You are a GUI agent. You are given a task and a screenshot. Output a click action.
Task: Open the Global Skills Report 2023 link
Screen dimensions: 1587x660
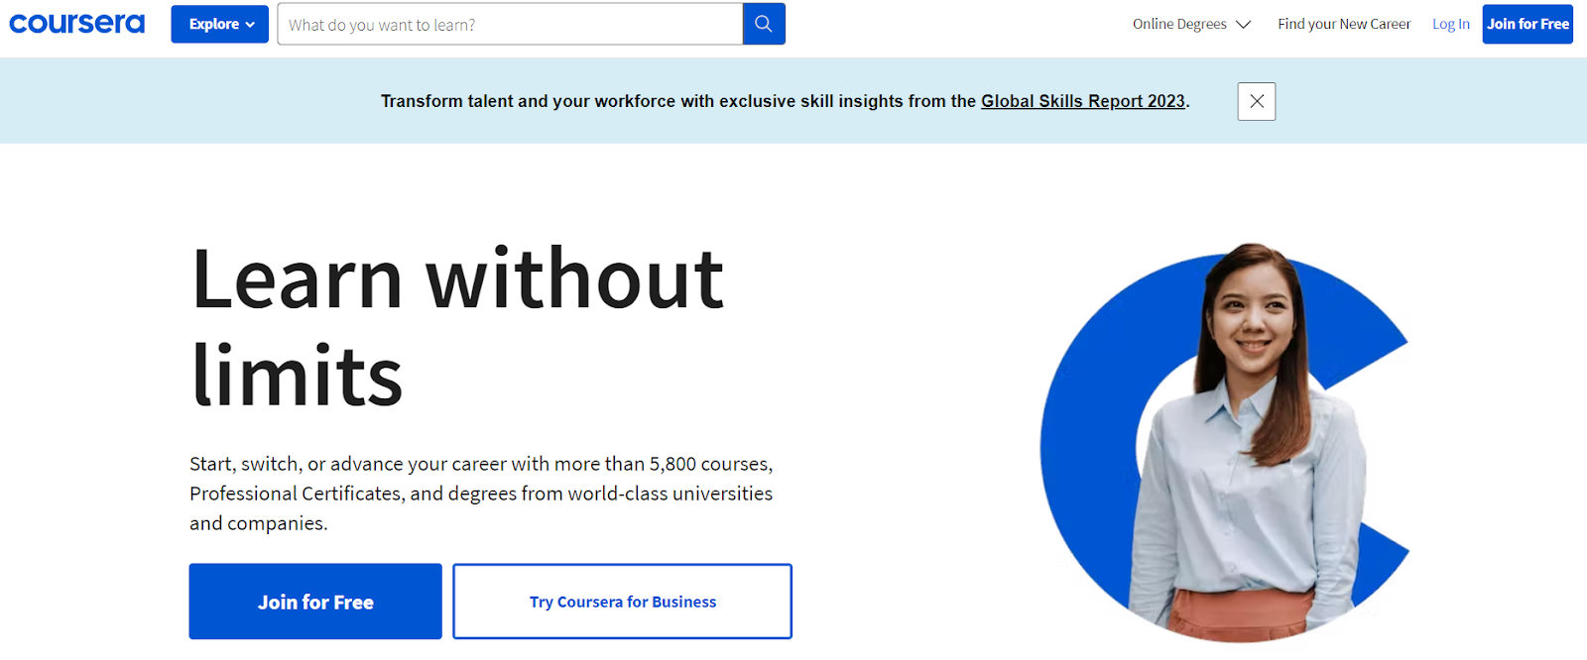click(x=1083, y=101)
